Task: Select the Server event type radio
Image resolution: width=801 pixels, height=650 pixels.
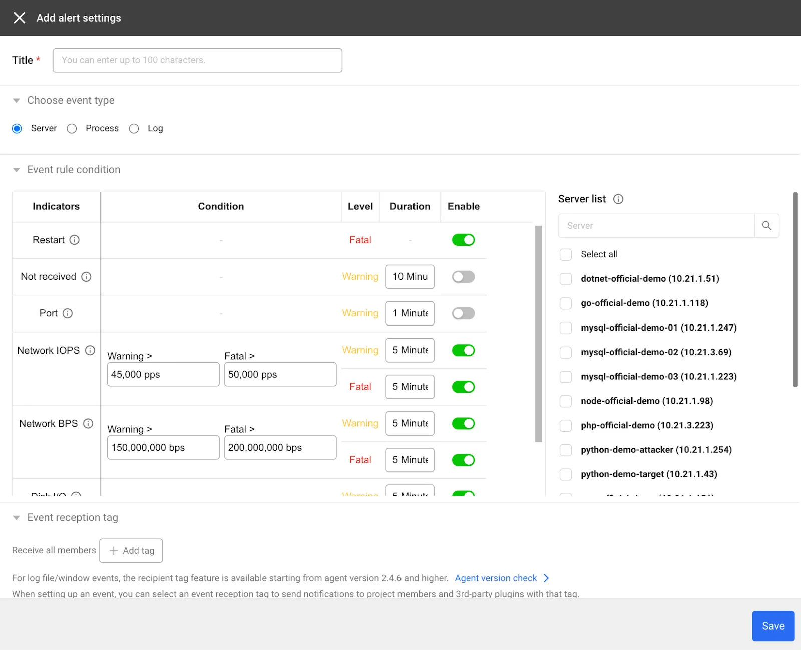Action: pos(17,129)
